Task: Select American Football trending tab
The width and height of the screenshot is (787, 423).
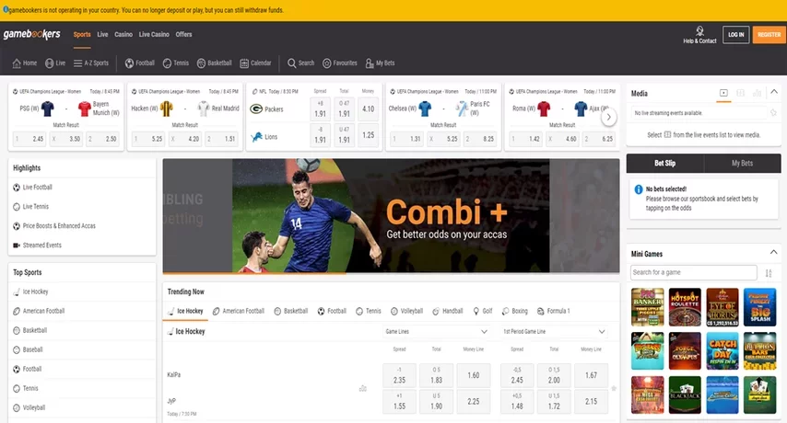Action: point(239,311)
